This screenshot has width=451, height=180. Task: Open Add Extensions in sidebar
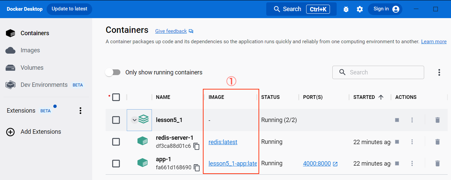[x=34, y=132]
